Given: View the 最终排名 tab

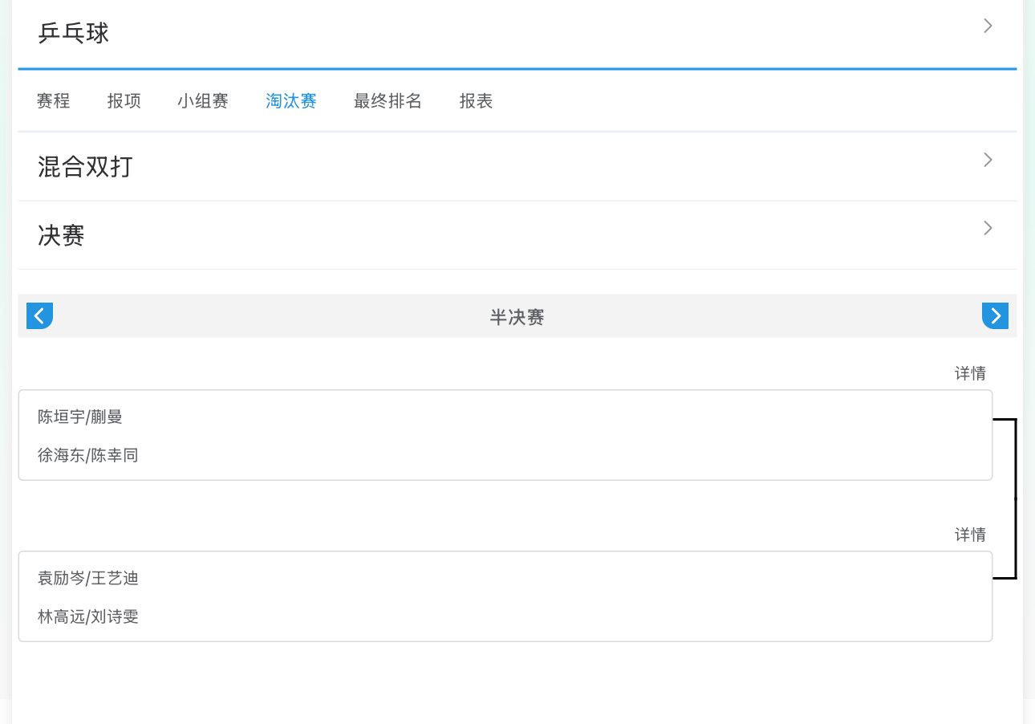Looking at the screenshot, I should tap(388, 100).
